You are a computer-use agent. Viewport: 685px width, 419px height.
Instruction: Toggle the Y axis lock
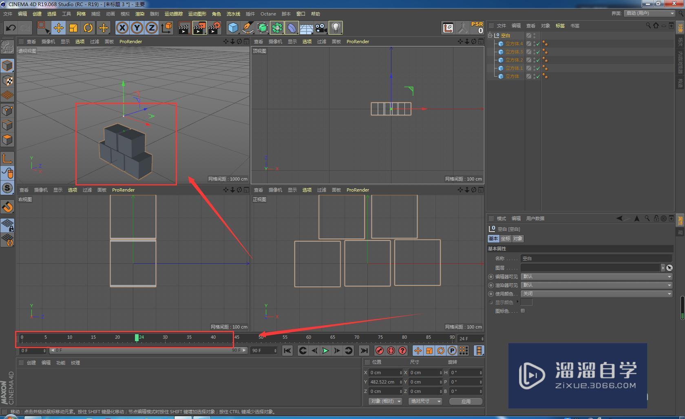(x=137, y=28)
